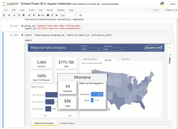This screenshot has height=129, width=178.
Task: Insert a cell below with plus icon
Action: point(9,15)
